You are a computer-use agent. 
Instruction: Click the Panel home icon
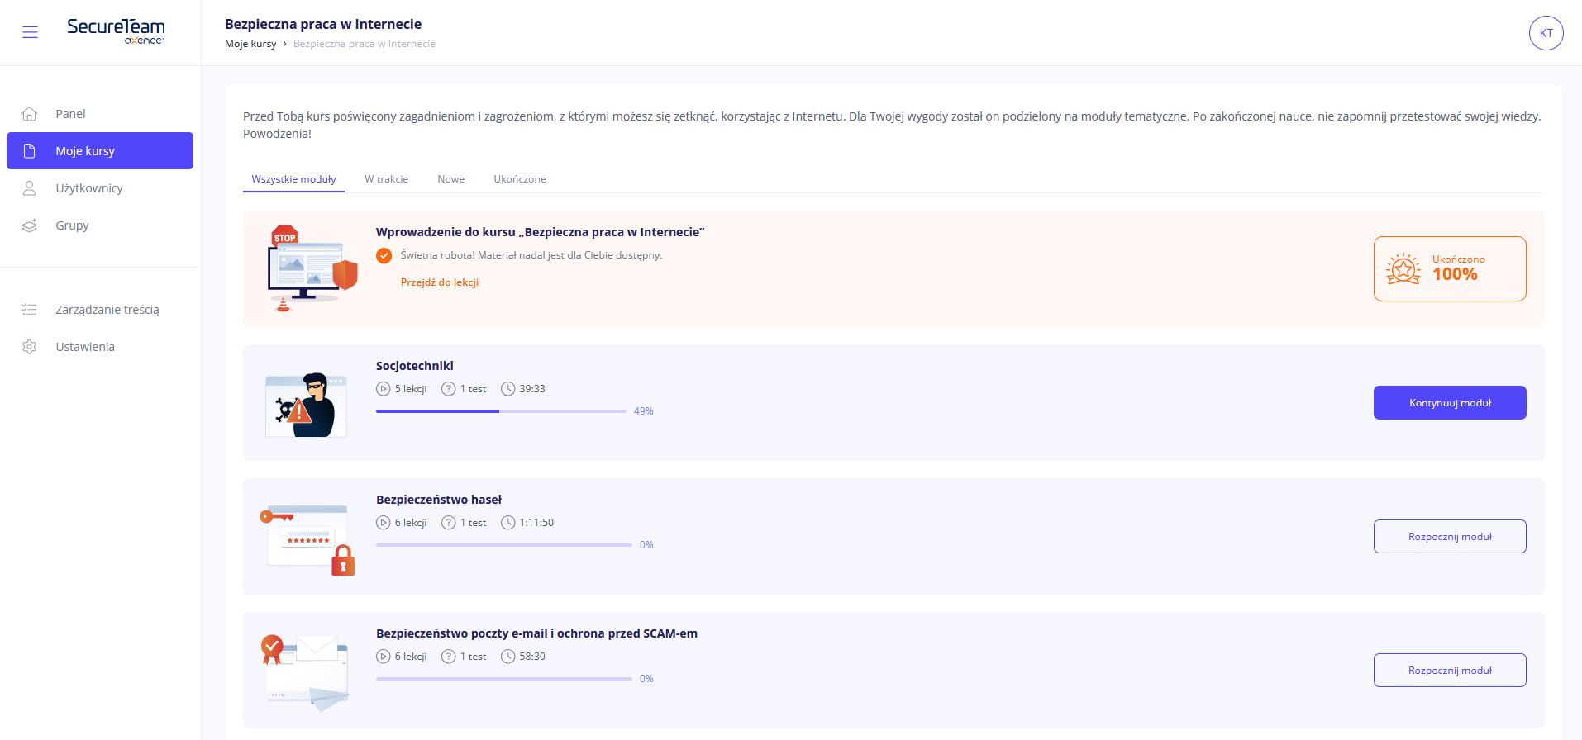pyautogui.click(x=30, y=114)
